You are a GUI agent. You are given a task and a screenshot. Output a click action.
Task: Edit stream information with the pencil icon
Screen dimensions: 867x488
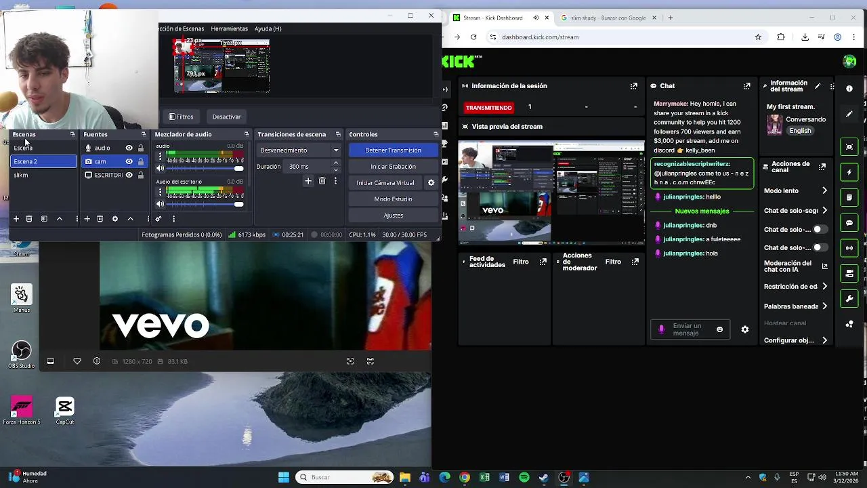pyautogui.click(x=818, y=86)
